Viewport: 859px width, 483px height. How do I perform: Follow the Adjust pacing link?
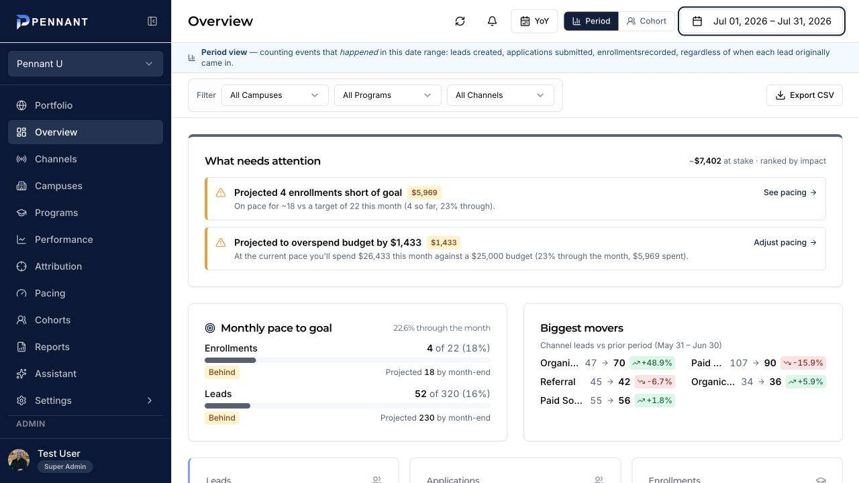[785, 242]
